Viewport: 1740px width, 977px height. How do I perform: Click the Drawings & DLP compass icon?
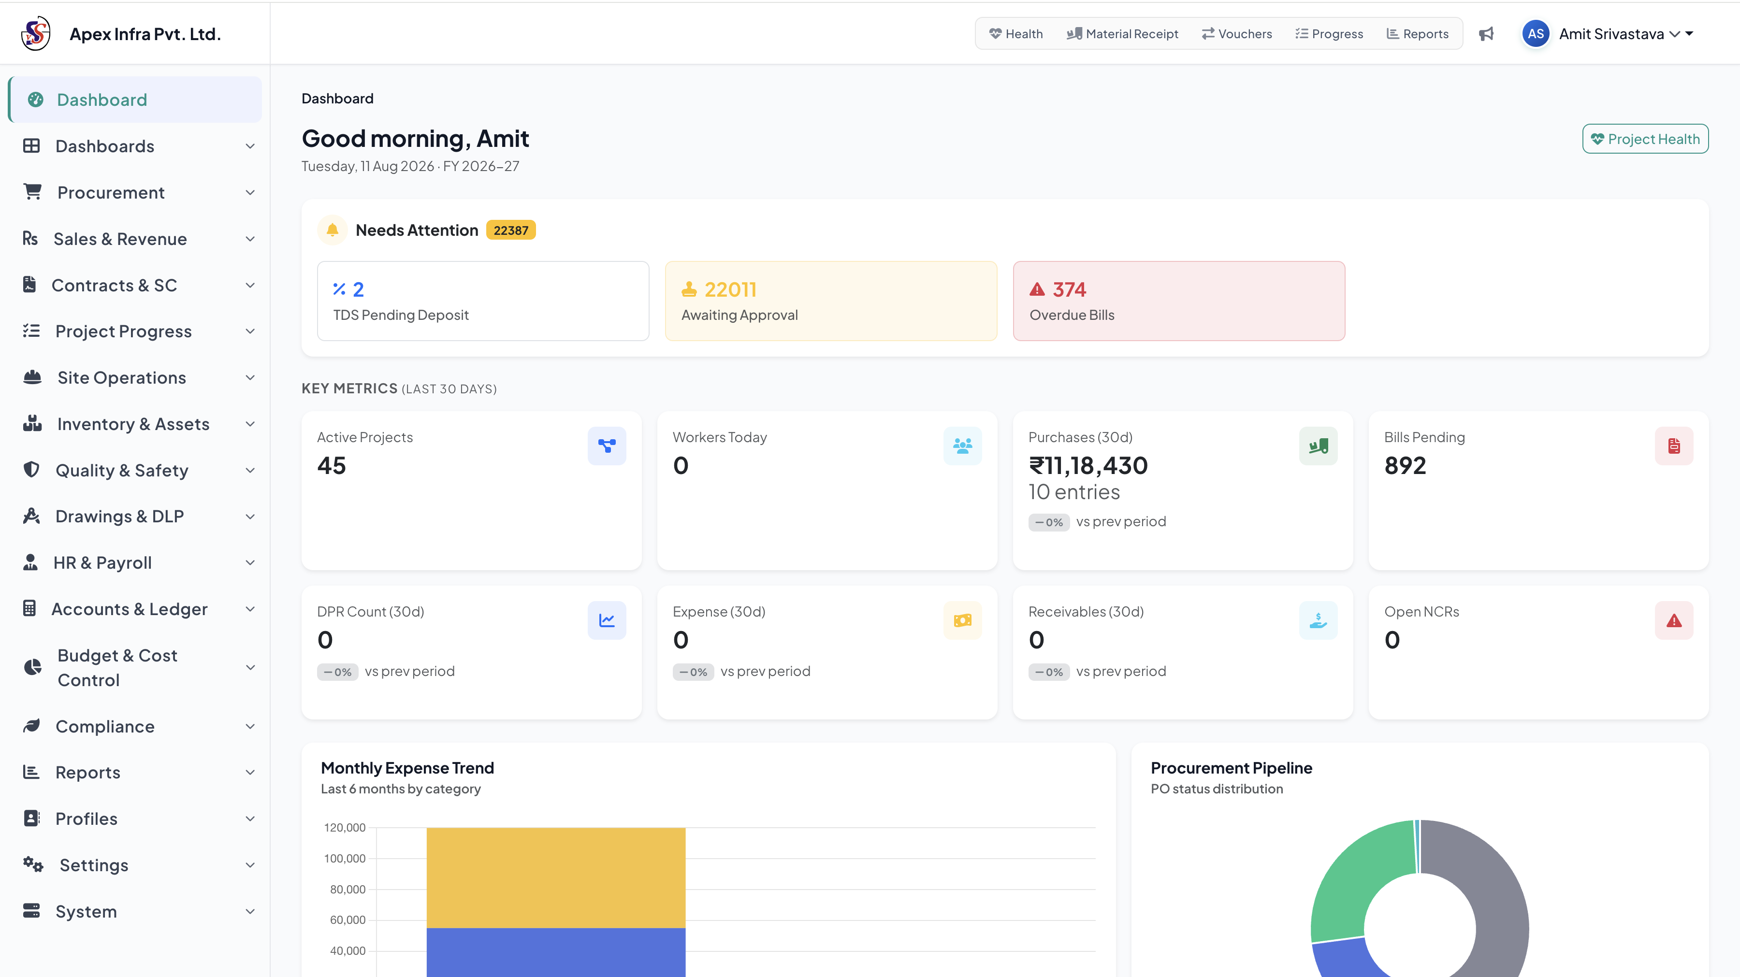[x=31, y=516]
